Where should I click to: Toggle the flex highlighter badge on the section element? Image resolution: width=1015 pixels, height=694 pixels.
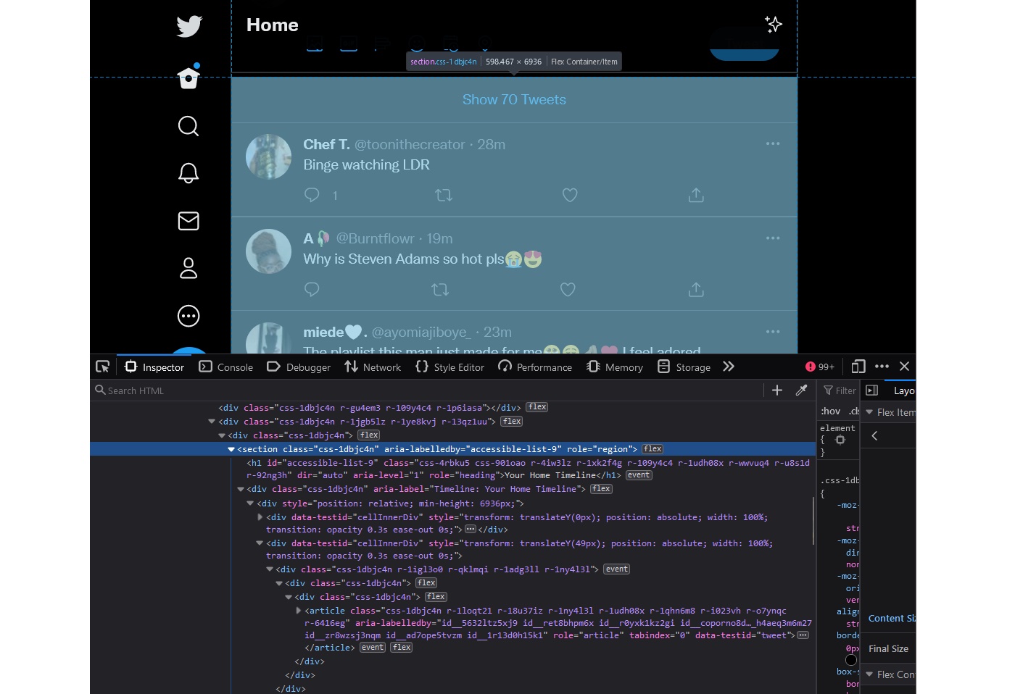coord(652,448)
